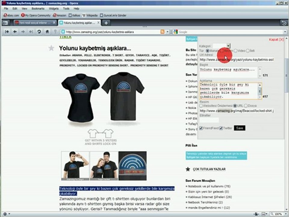Viewport: 289px width, 217px height.
Task: Click the Google search engine icon
Action: point(176,32)
